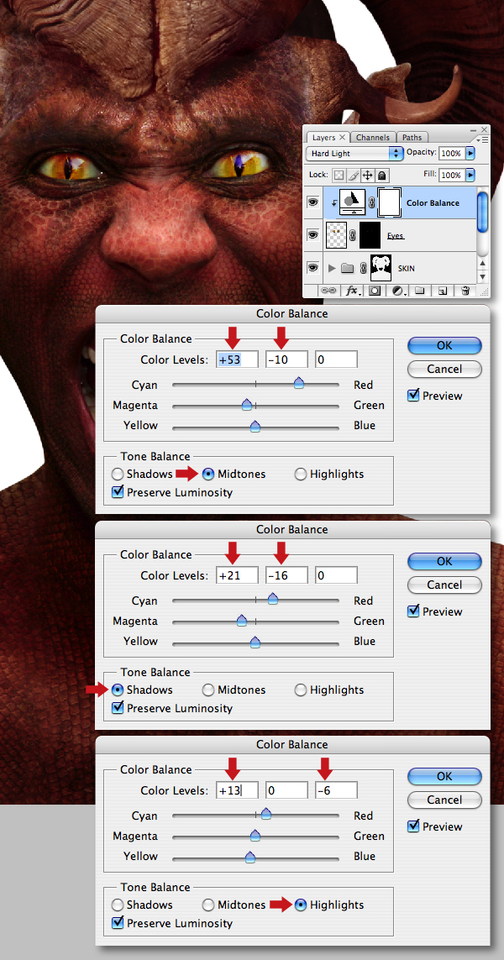This screenshot has height=960, width=504.
Task: Click Cancel in the middle Color Balance dialog
Action: tap(444, 585)
